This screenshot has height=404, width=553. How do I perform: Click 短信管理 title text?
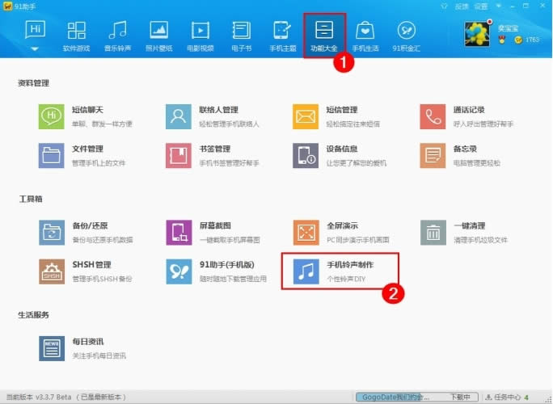(x=342, y=110)
